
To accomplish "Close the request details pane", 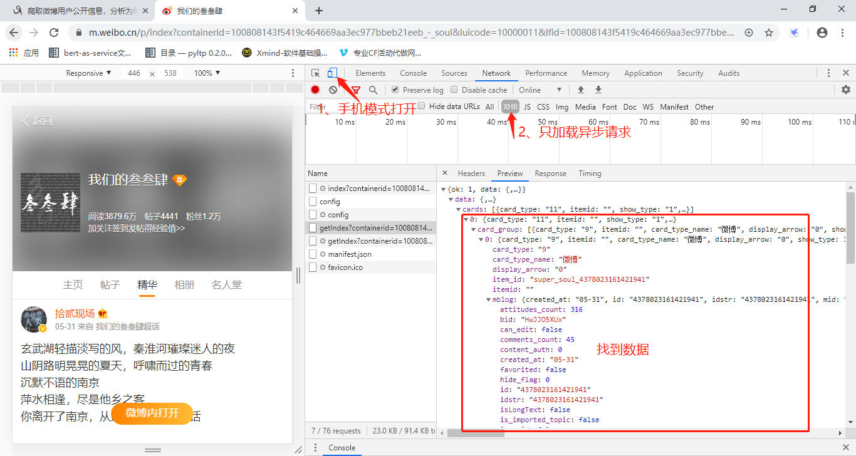I will [x=445, y=174].
